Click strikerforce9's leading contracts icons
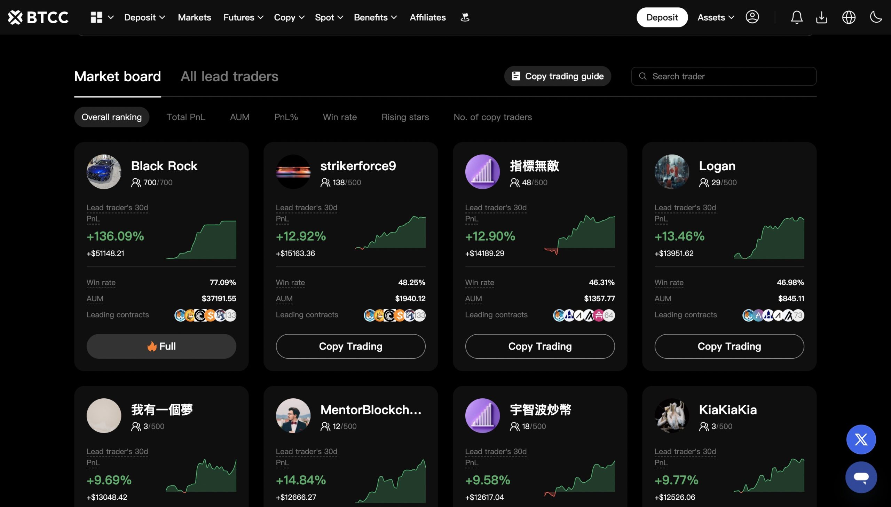This screenshot has width=891, height=507. [395, 315]
